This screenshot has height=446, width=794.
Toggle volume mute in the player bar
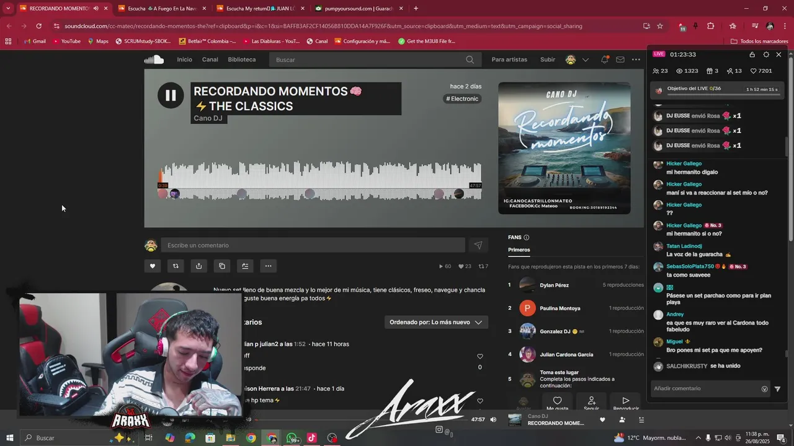pyautogui.click(x=493, y=419)
